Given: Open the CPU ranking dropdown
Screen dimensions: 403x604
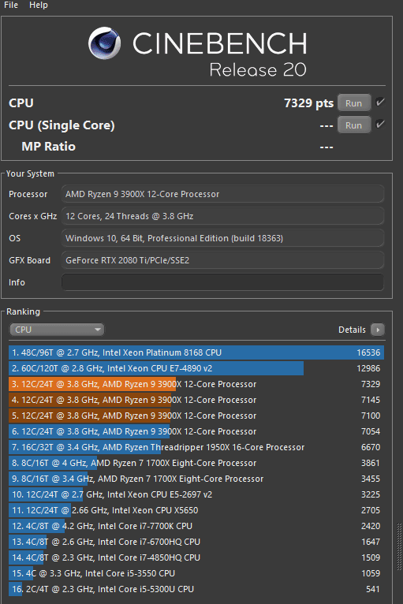Looking at the screenshot, I should click(x=57, y=330).
